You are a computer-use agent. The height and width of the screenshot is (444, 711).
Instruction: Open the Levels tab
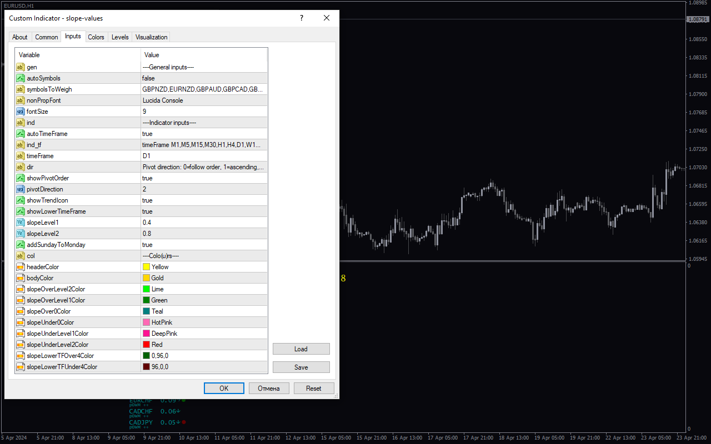click(x=120, y=37)
